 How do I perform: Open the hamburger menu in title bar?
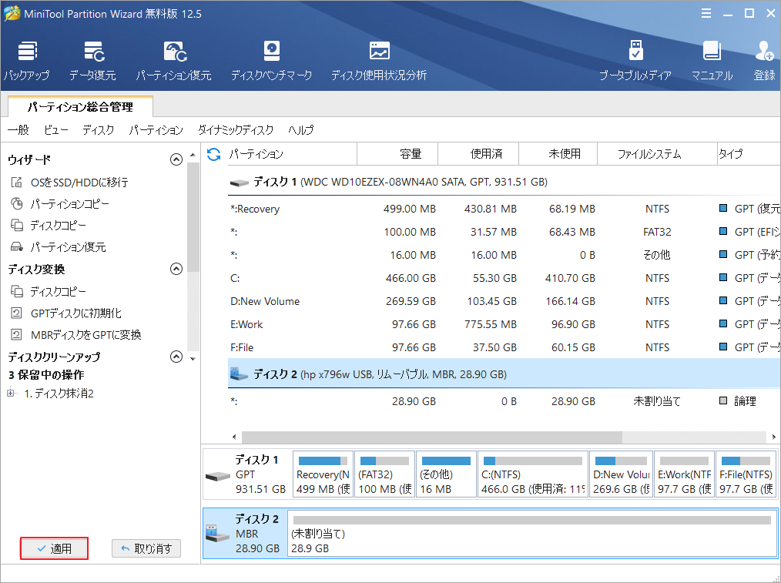pyautogui.click(x=706, y=13)
